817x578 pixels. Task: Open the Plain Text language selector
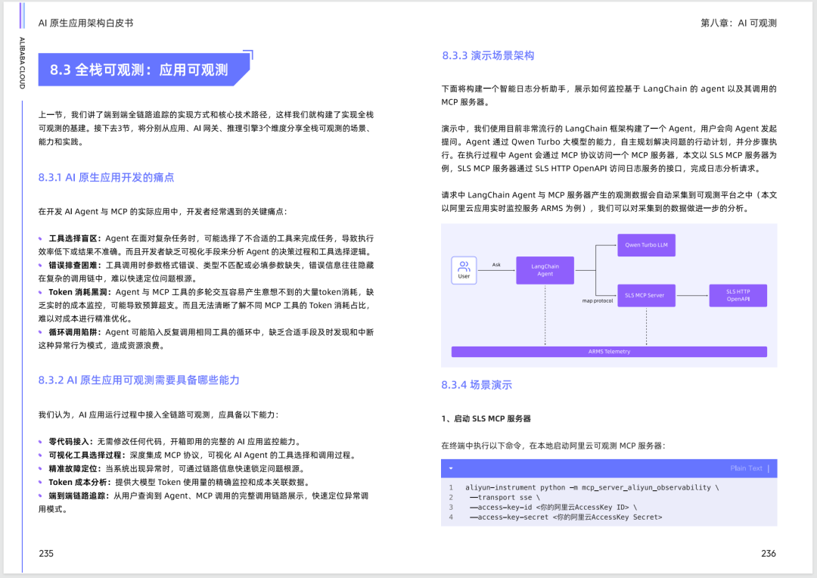tap(746, 468)
